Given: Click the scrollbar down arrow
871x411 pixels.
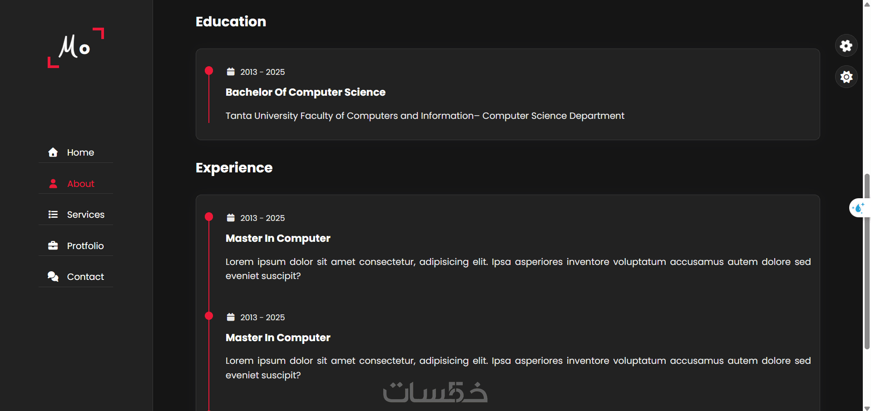Looking at the screenshot, I should [x=867, y=408].
